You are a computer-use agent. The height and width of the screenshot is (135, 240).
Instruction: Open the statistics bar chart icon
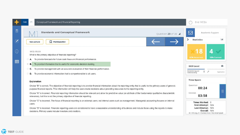(x=222, y=39)
